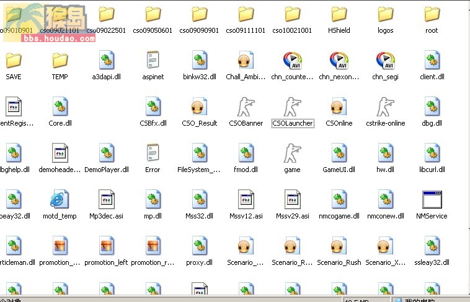Screen dimensions: 470x302
Task: Click the 'DemoPlayer.dll' file name label
Action: (x=107, y=170)
